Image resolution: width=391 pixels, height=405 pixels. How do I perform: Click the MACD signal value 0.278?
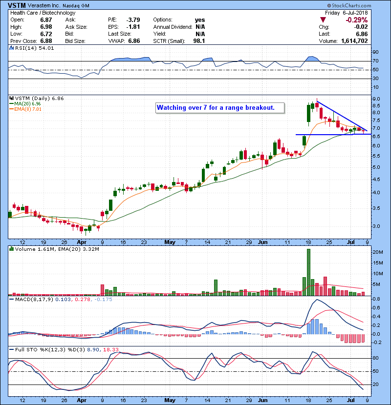tap(83, 300)
